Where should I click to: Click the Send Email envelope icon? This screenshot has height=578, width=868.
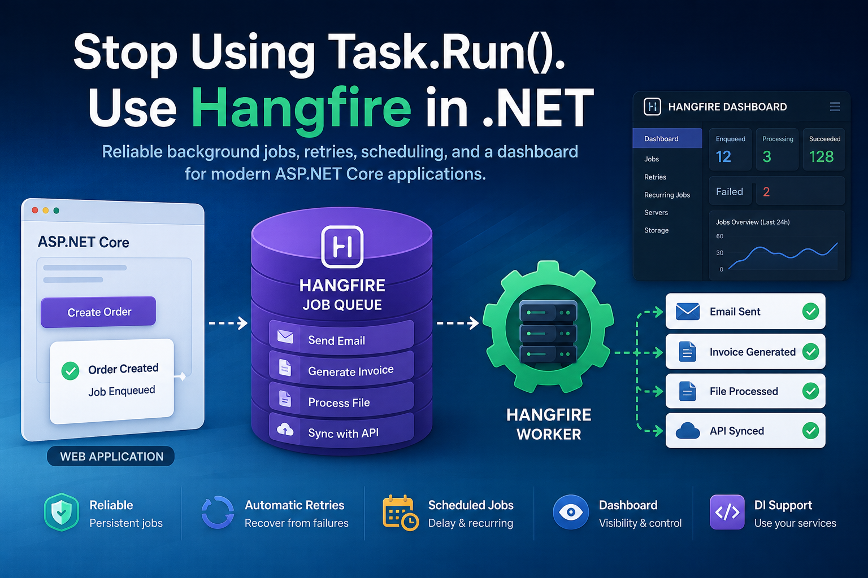tap(285, 337)
